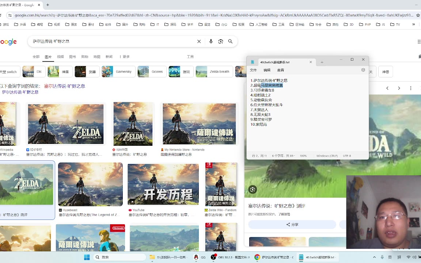Open File Explorer window from taskbar
The height and width of the screenshot is (263, 421).
pos(168,257)
